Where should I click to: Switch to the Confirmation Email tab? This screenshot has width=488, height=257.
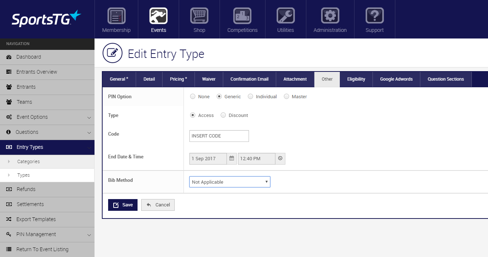click(250, 79)
